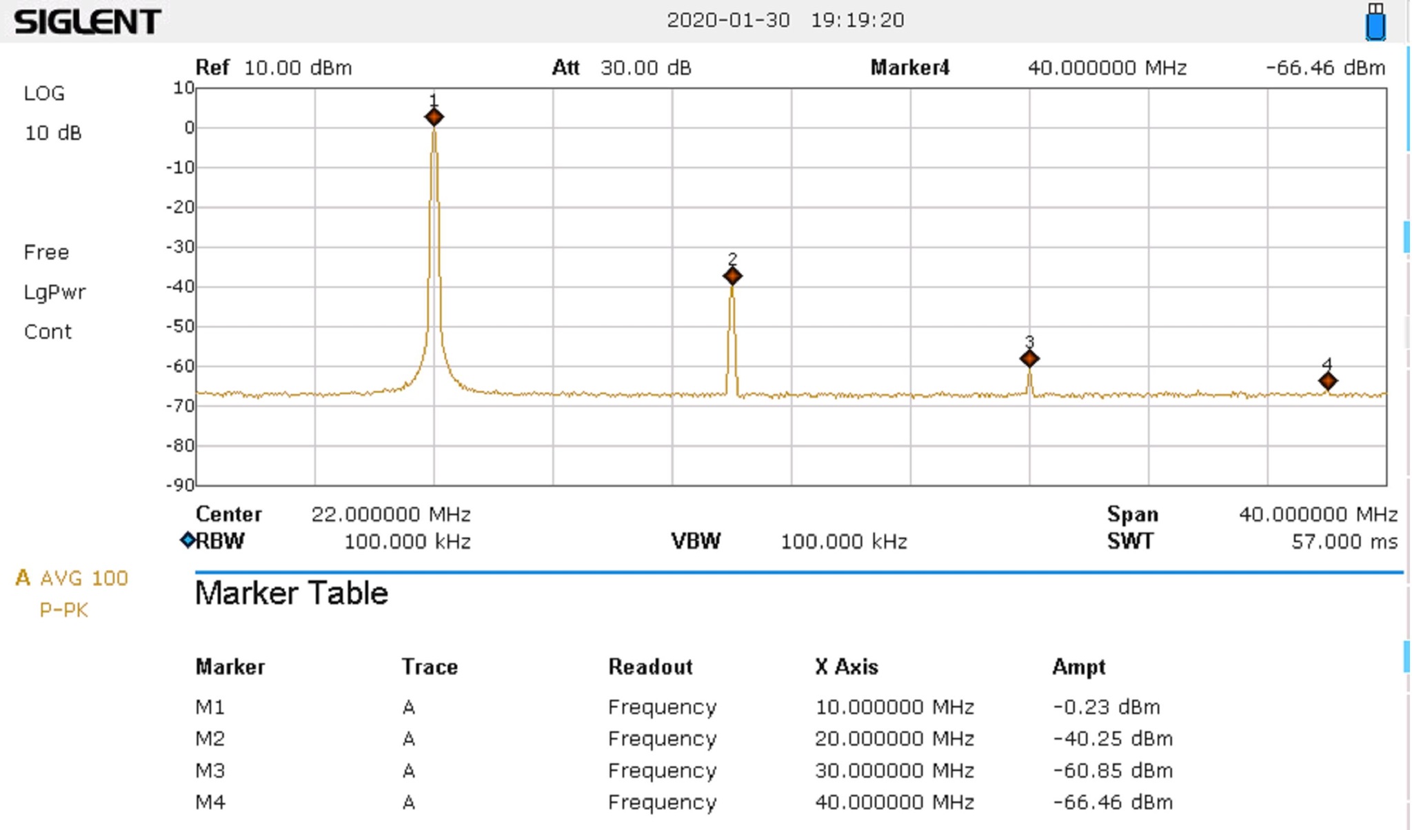Click the USB drive icon
The height and width of the screenshot is (830, 1412).
tap(1375, 21)
